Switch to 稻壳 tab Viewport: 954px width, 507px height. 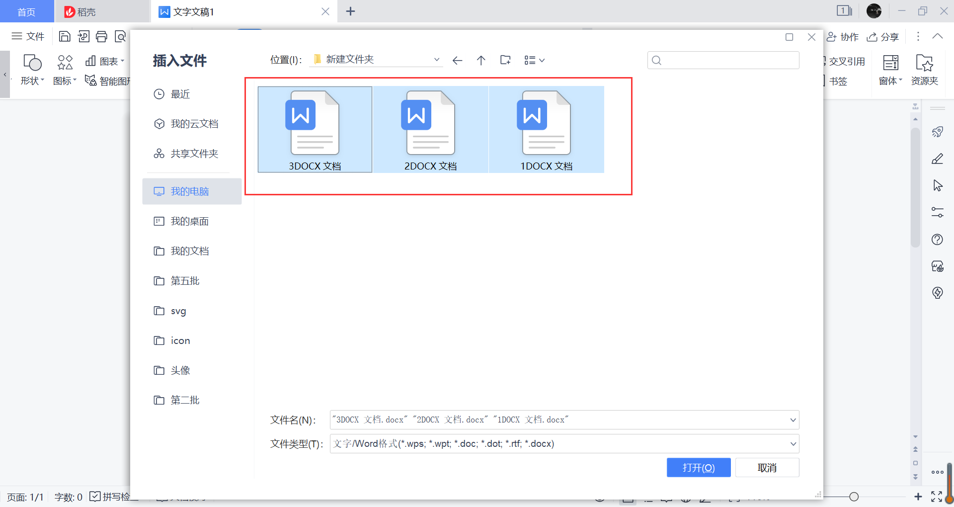(102, 12)
